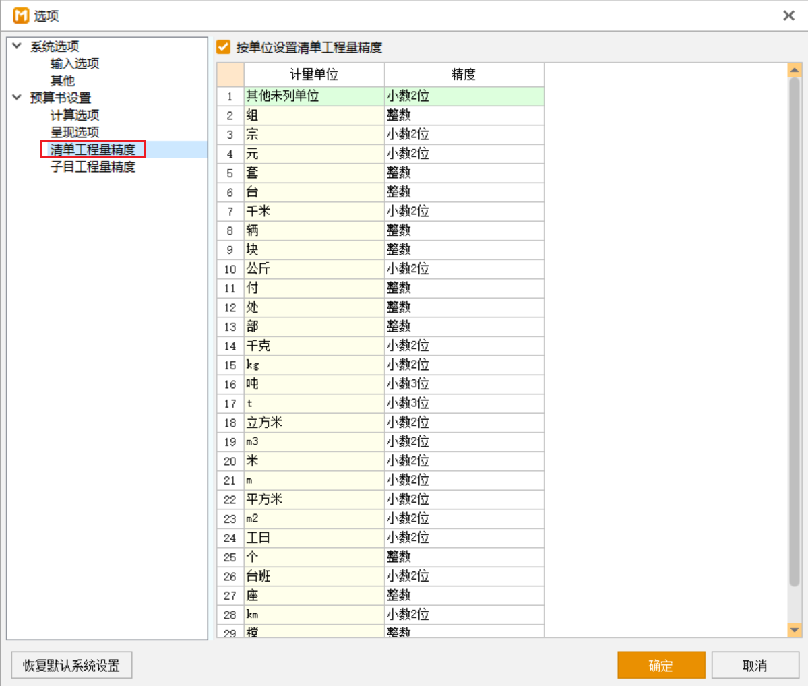Image resolution: width=808 pixels, height=686 pixels.
Task: Click 取消 button to cancel
Action: coord(755,665)
